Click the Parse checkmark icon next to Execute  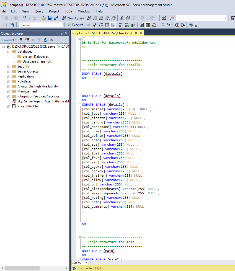95,25
